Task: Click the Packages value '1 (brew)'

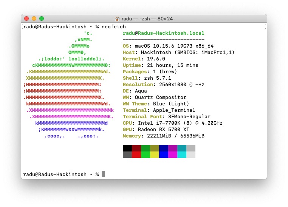Action: pyautogui.click(x=165, y=72)
